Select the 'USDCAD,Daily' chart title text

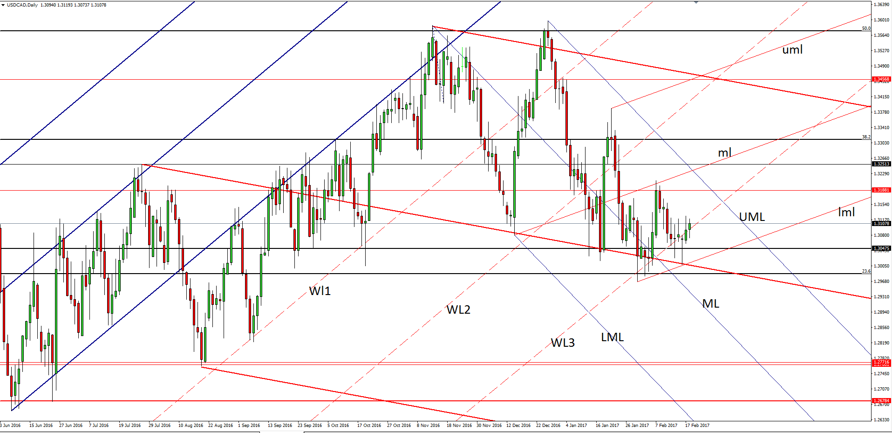pyautogui.click(x=22, y=5)
